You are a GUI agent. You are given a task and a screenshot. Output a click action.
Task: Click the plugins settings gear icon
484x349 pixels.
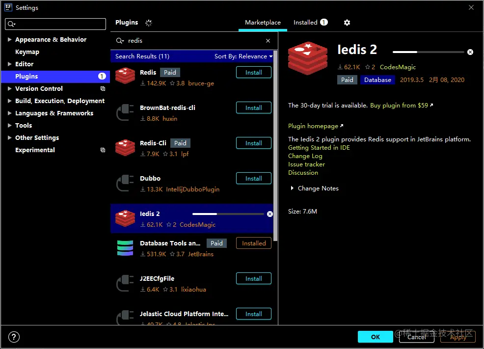pyautogui.click(x=347, y=23)
